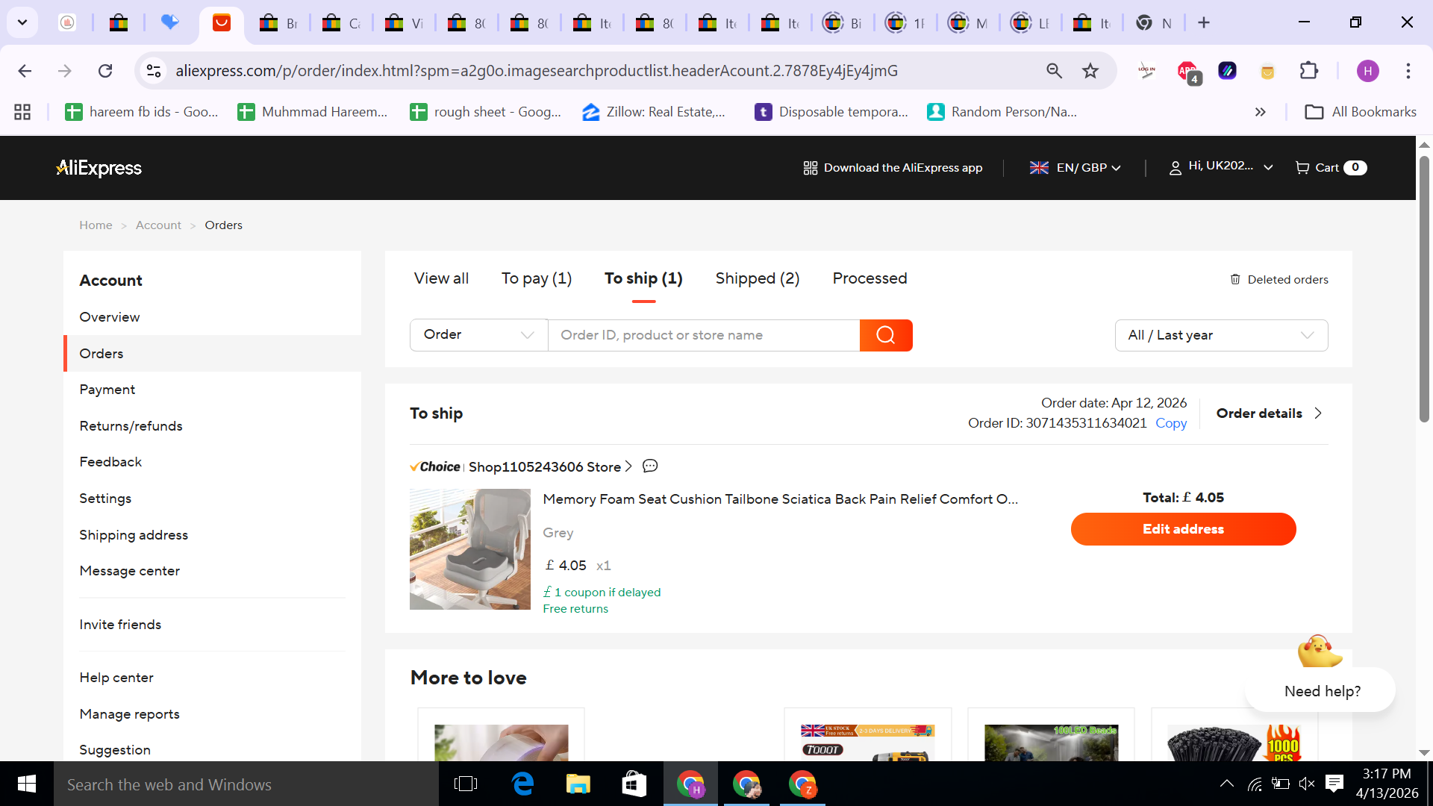
Task: Switch to the Shipped (2) tab
Action: (x=757, y=278)
